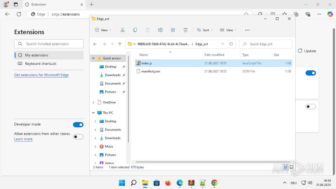The width and height of the screenshot is (336, 189).
Task: Go up one folder level in Explorer
Action: pyautogui.click(x=120, y=44)
